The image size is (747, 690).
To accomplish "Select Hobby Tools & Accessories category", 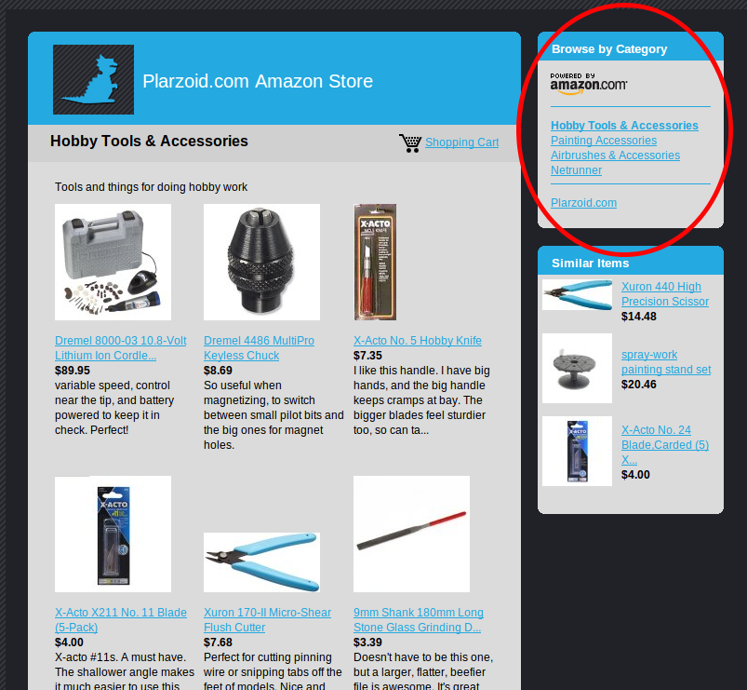I will (x=624, y=126).
